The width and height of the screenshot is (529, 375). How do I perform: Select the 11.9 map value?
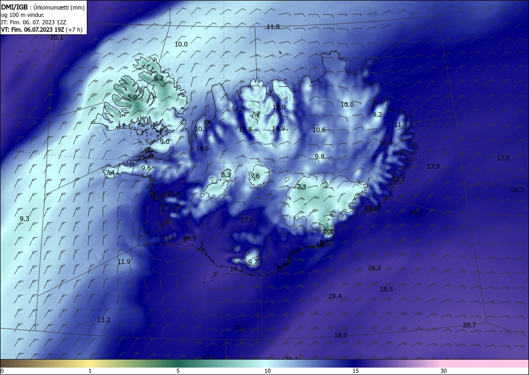click(124, 262)
